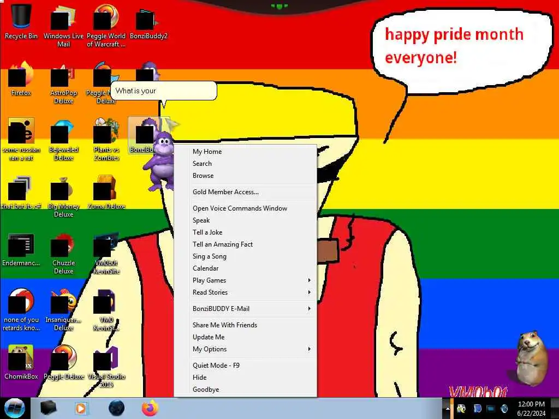Viewport: 559px width, 419px height.
Task: Select Goodbye to exit BonziBuddy
Action: [252, 390]
